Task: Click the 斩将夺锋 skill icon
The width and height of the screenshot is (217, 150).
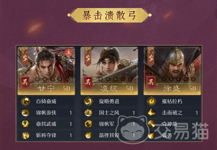Action: click(x=25, y=135)
